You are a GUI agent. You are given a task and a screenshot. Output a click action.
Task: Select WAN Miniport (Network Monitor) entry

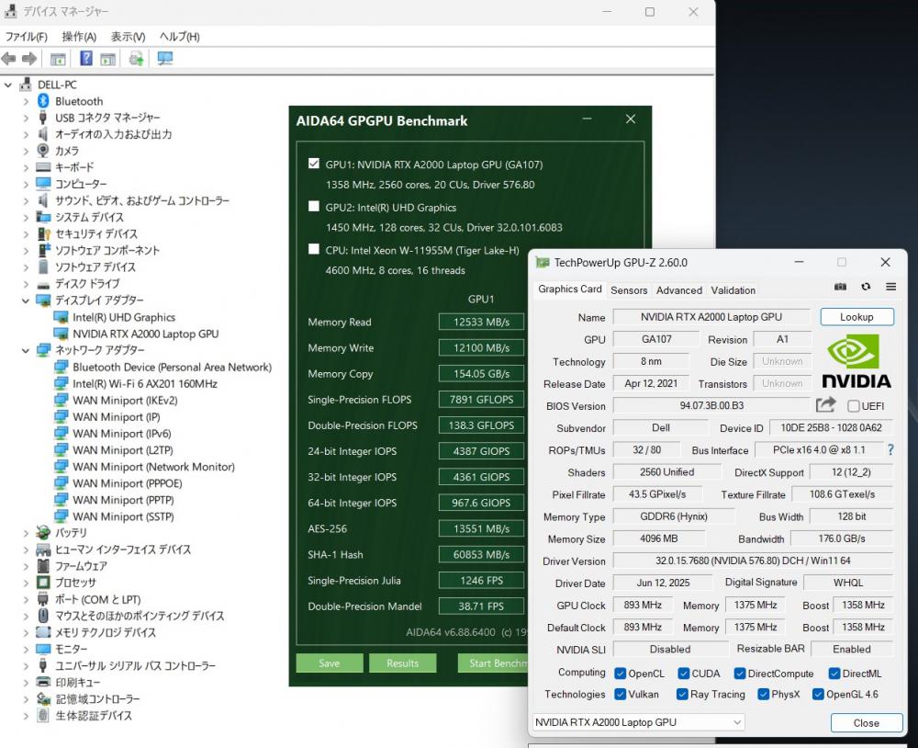pyautogui.click(x=153, y=467)
